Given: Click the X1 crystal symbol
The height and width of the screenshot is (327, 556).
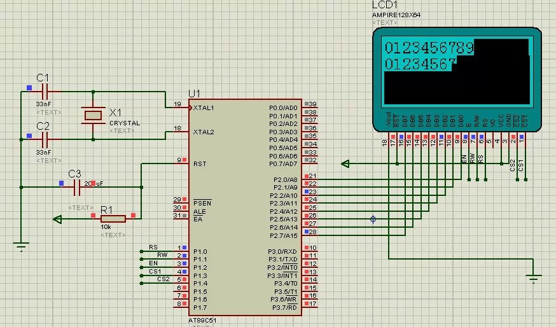Looking at the screenshot, I should [x=93, y=115].
